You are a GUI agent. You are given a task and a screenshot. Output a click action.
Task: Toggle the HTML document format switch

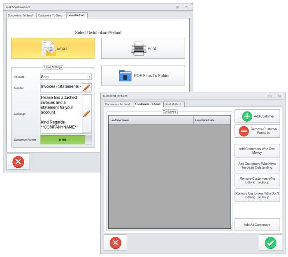(66, 140)
